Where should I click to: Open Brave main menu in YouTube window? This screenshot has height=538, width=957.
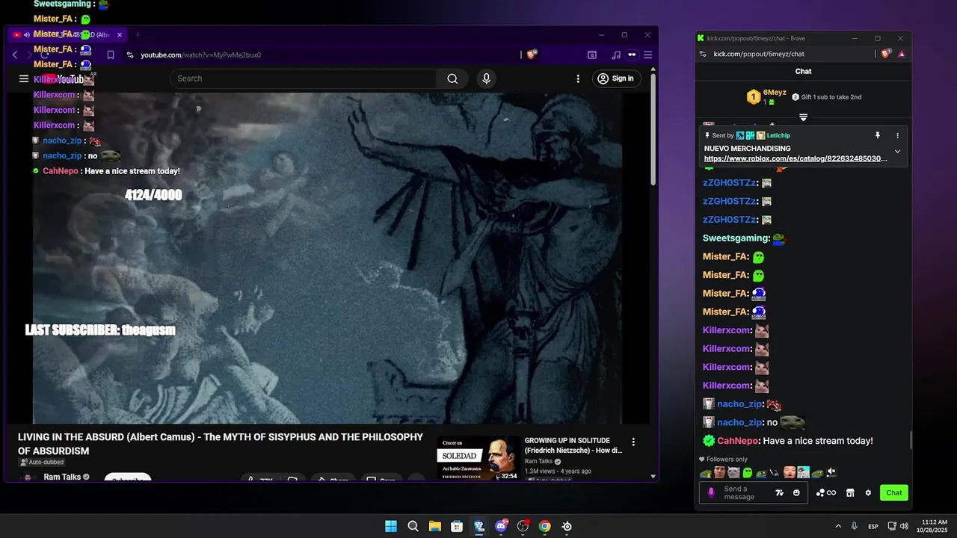(647, 55)
